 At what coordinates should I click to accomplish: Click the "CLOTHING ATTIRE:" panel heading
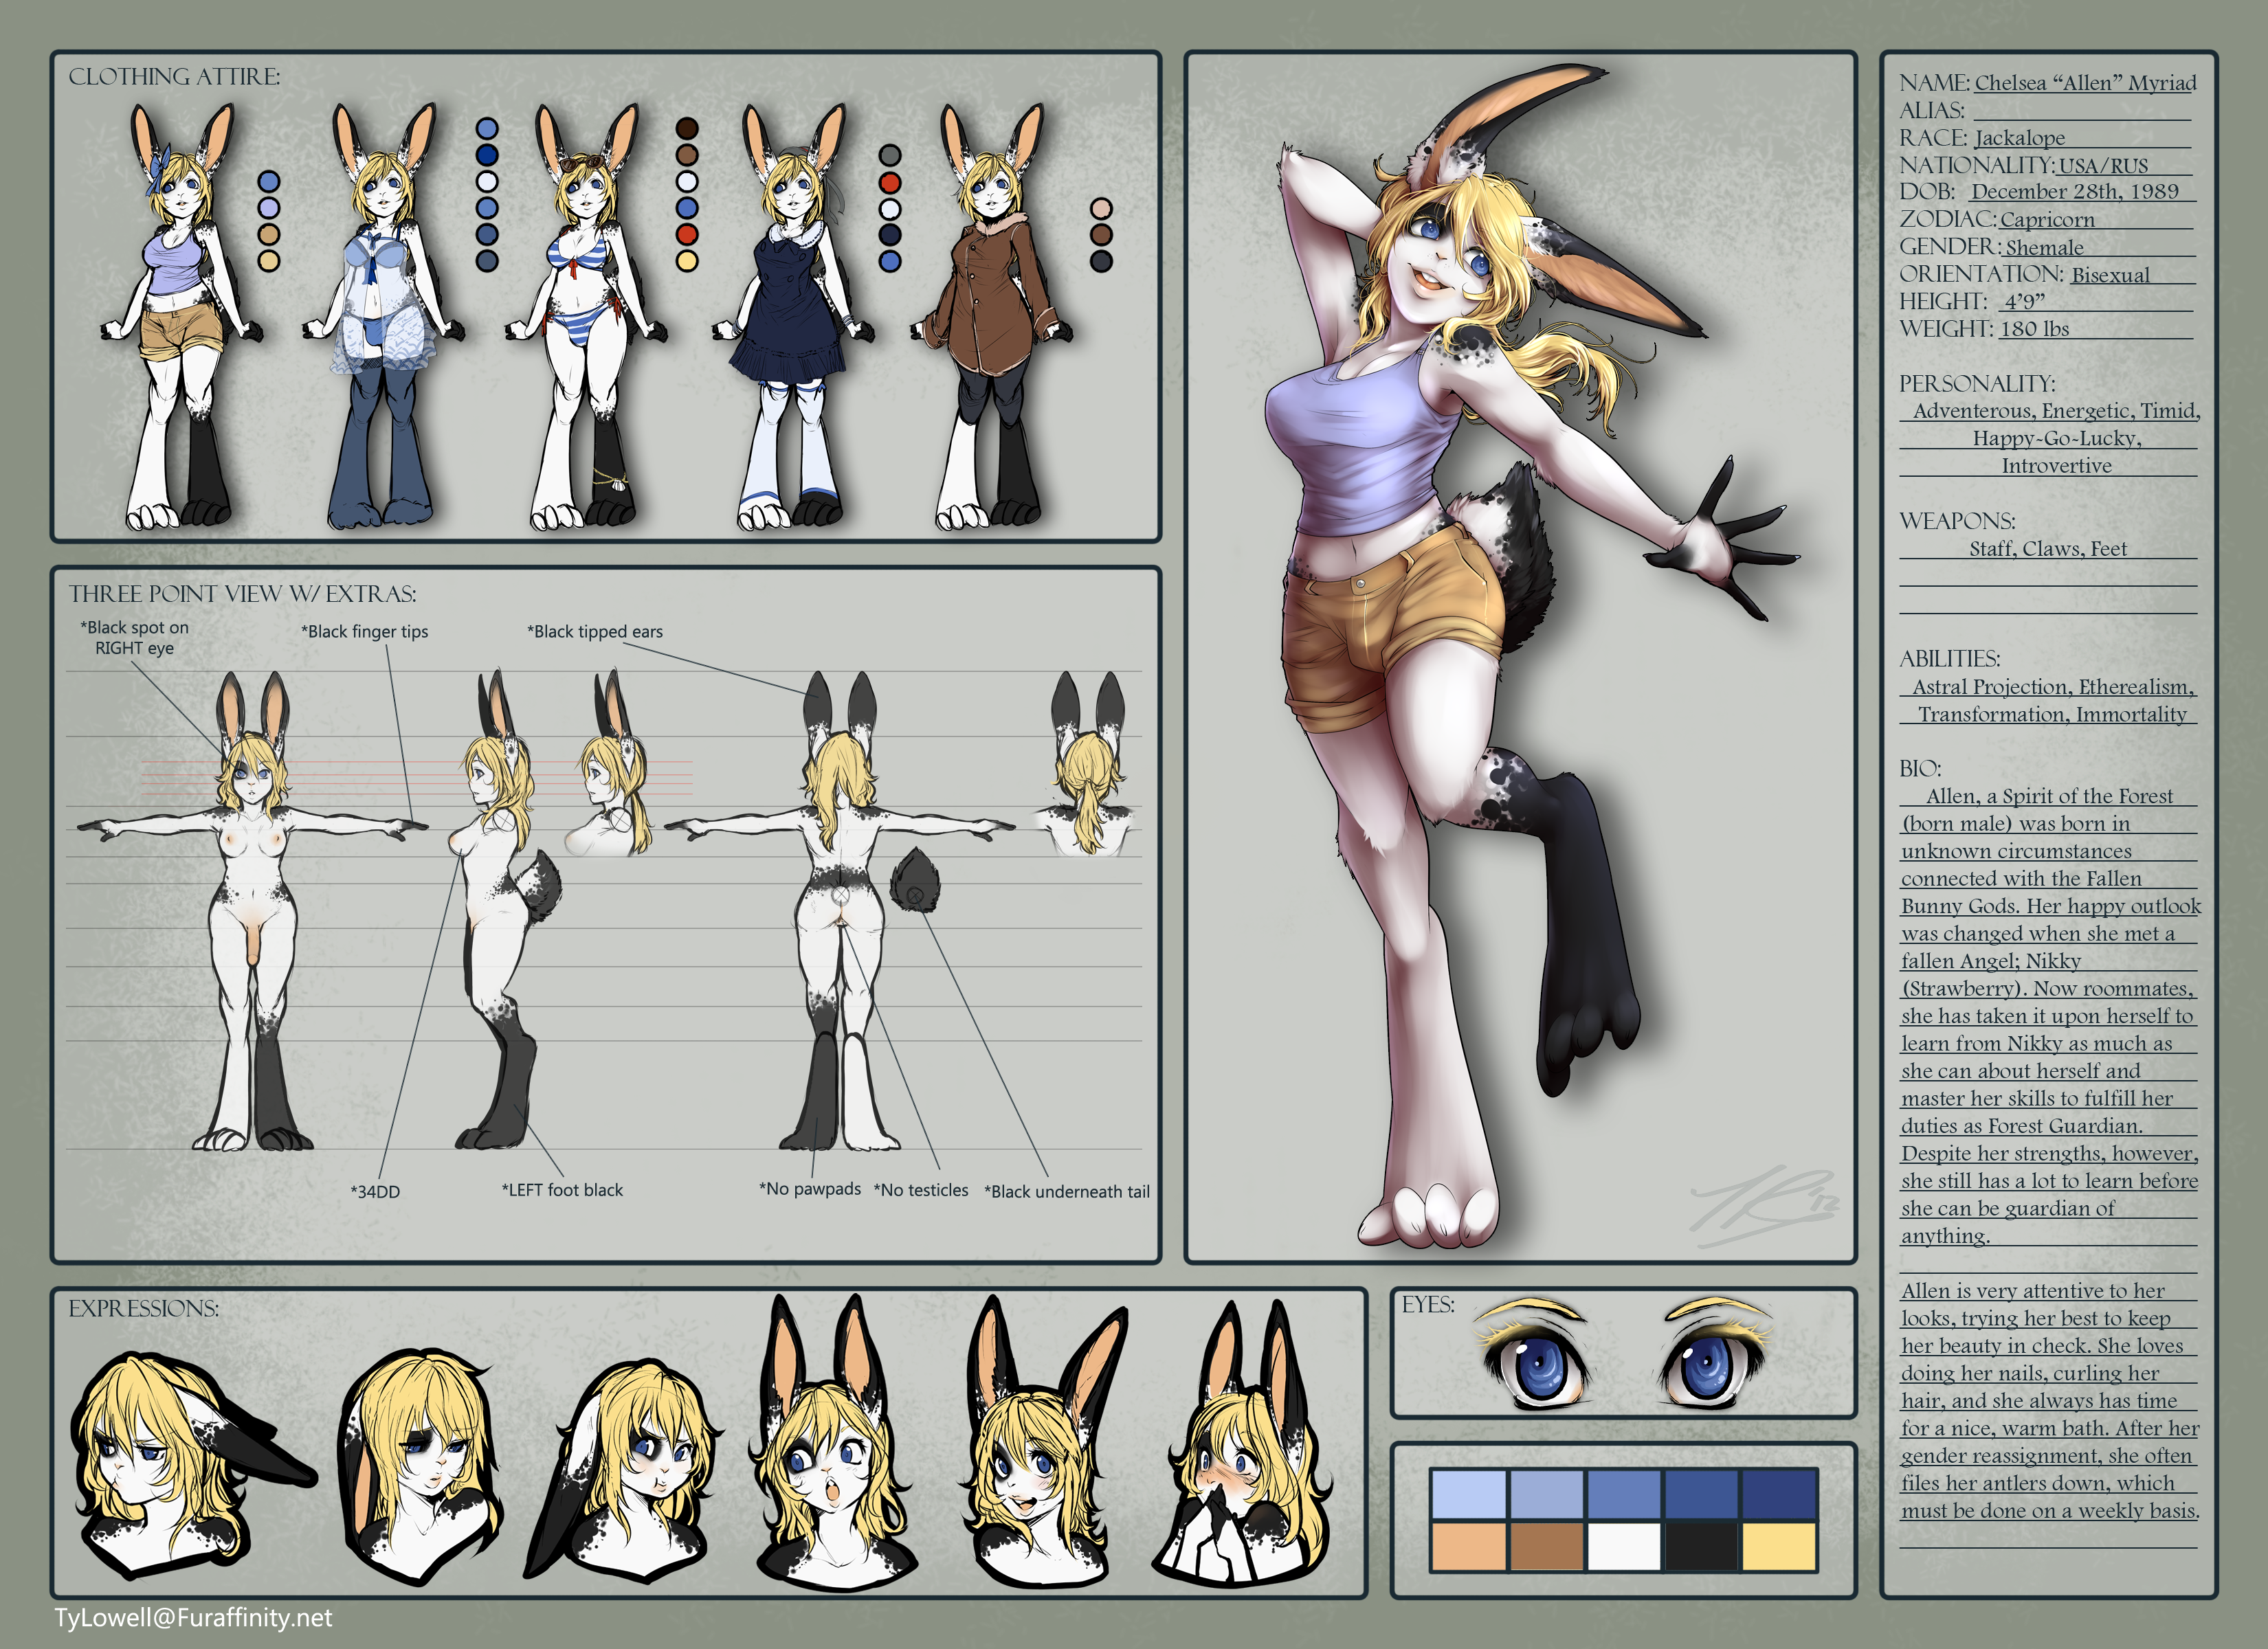tap(174, 77)
